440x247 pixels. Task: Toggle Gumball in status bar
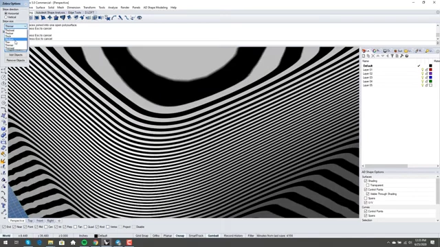coord(213,236)
